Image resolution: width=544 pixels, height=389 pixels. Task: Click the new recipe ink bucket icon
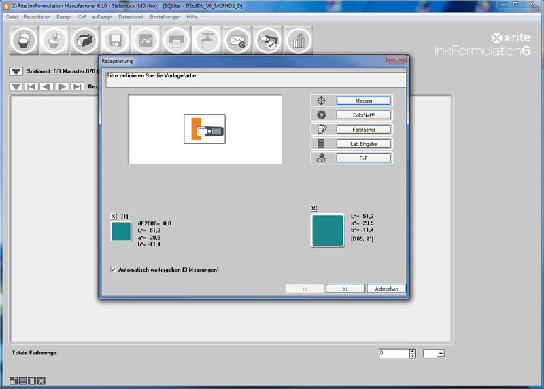click(x=26, y=41)
